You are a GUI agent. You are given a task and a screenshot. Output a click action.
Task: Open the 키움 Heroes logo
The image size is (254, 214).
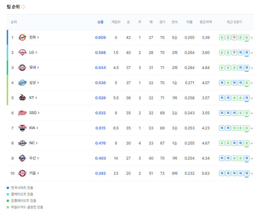(22, 173)
